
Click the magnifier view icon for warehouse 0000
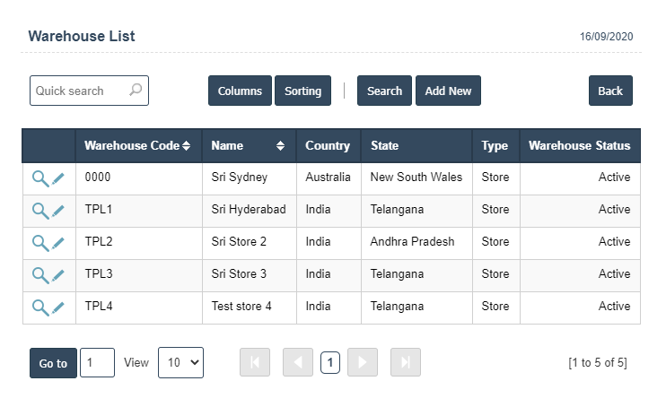[39, 178]
